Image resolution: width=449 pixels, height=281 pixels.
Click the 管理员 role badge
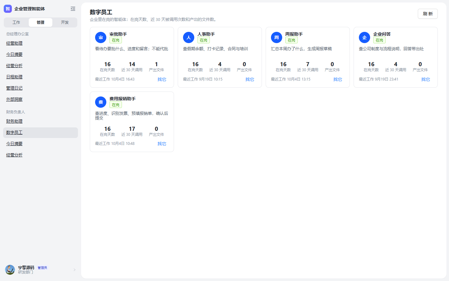coord(42,268)
